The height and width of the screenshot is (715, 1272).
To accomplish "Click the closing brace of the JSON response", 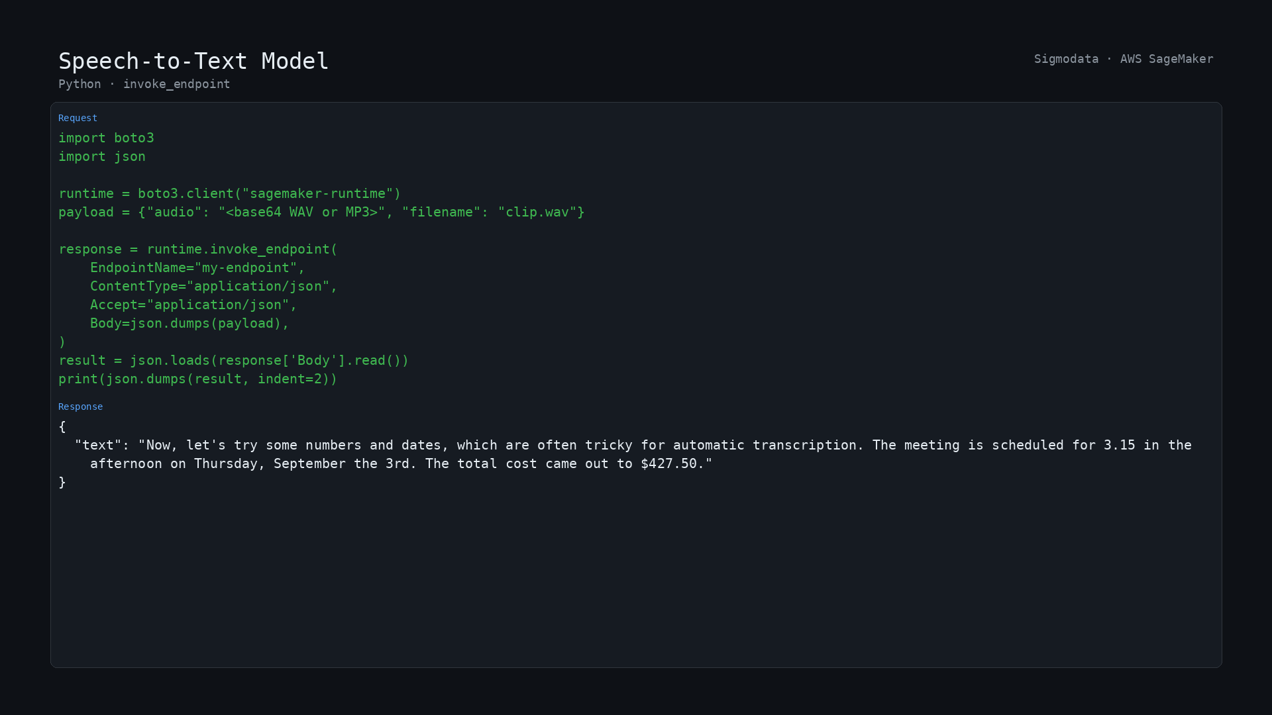I will [62, 482].
